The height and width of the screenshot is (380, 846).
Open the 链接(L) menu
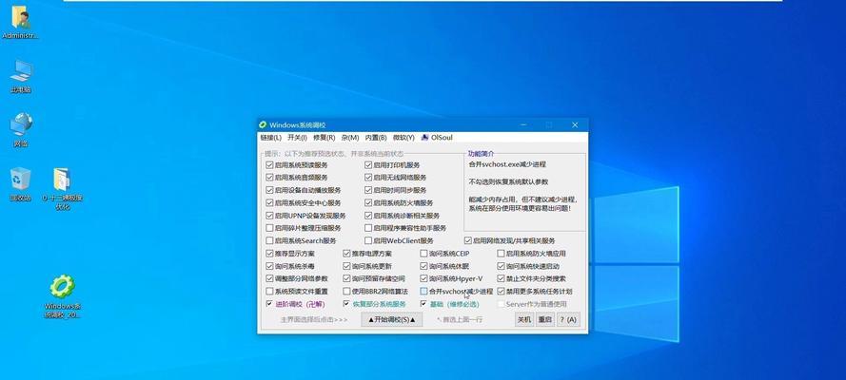tap(271, 138)
